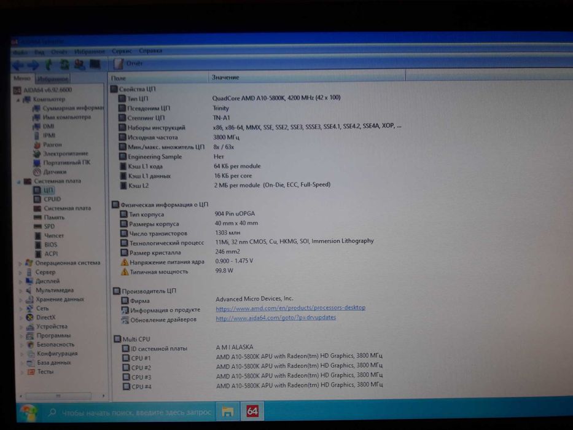
Task: Click the Значение column header
Action: (307, 77)
